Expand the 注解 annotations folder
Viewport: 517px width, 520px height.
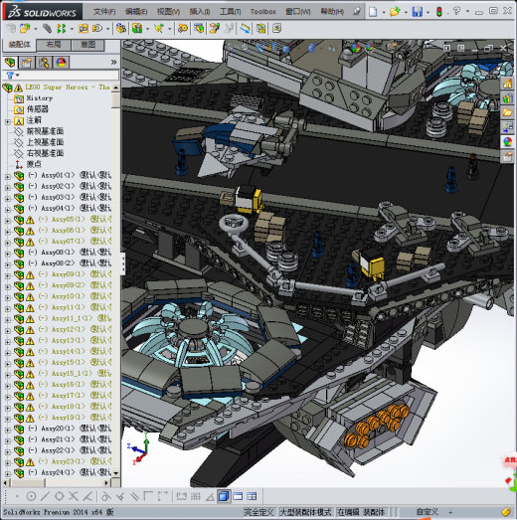click(x=8, y=121)
